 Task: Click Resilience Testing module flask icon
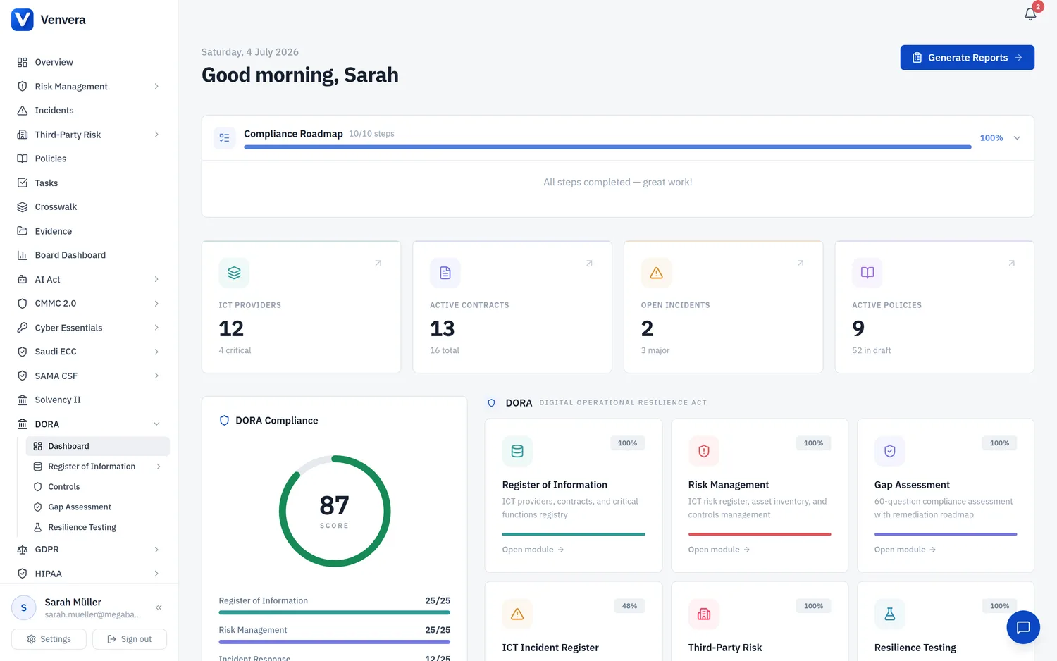point(889,614)
